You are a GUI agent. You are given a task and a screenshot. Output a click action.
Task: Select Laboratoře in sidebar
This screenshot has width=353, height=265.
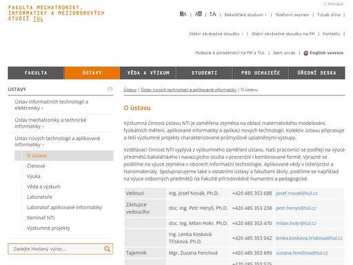click(39, 197)
